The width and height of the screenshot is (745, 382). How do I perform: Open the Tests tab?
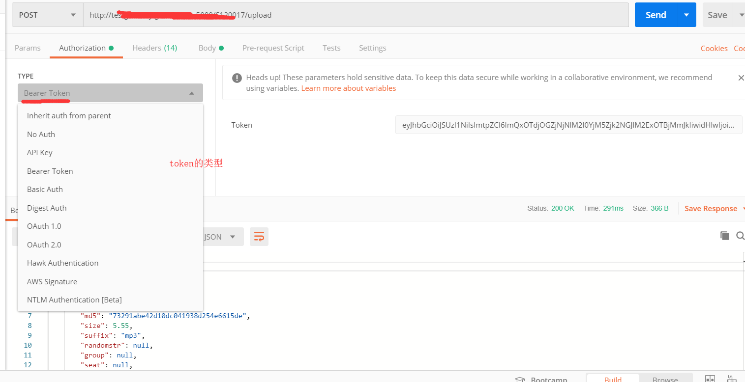coord(331,48)
